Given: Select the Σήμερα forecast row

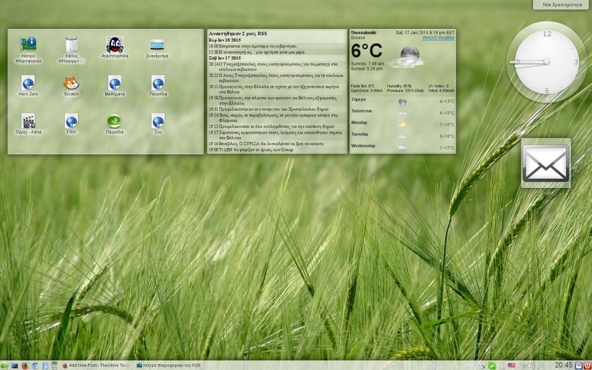Looking at the screenshot, I should coord(403,101).
